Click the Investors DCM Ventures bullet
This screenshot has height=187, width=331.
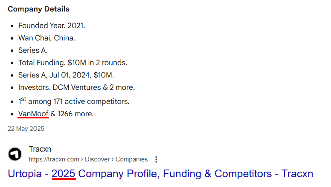point(76,87)
